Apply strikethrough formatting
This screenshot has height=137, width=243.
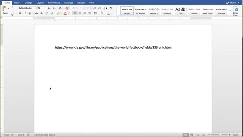click(36, 13)
